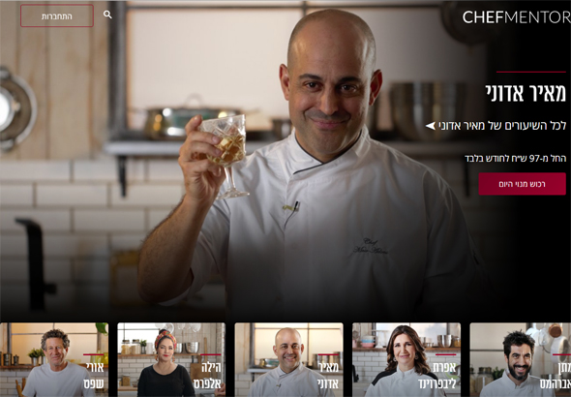Select the הילה אלפרט chef thumbnail

pos(171,359)
